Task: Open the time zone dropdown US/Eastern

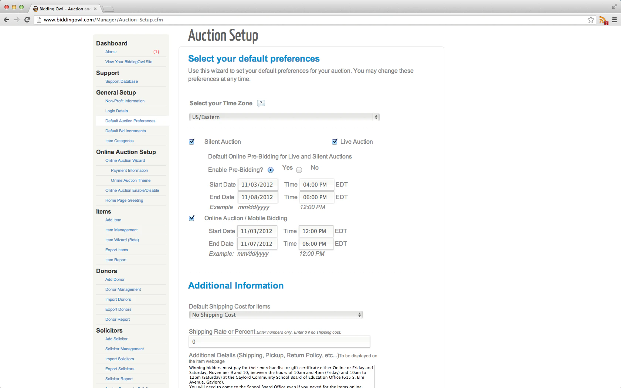Action: pos(284,117)
